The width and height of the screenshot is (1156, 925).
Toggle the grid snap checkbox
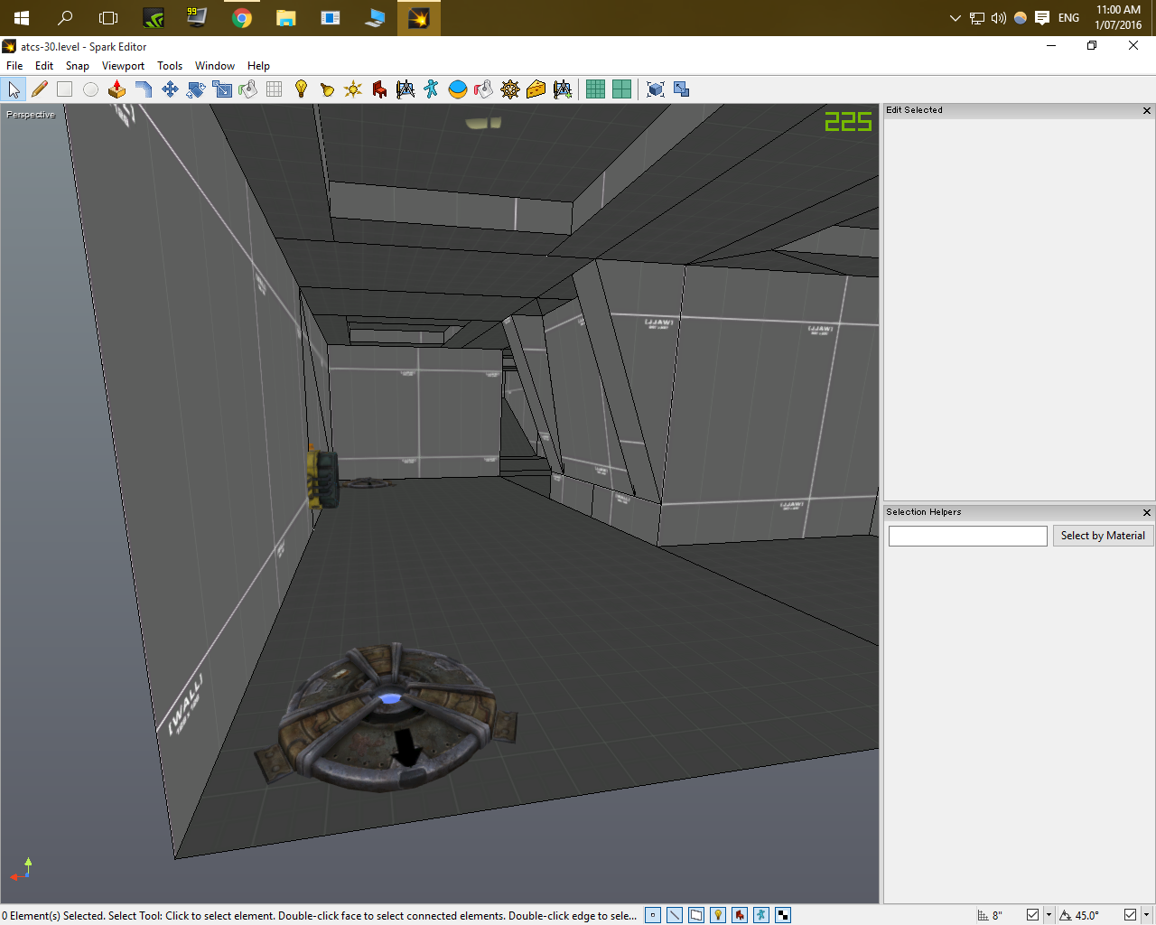coord(1032,915)
